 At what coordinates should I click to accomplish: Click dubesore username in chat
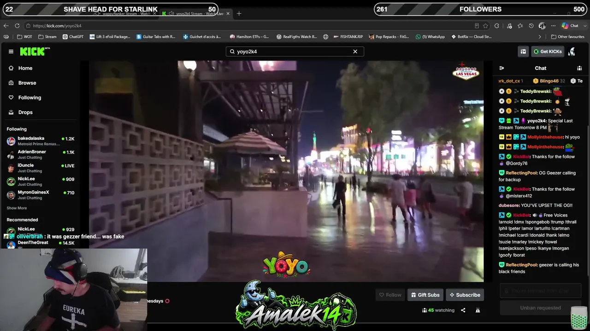509,205
